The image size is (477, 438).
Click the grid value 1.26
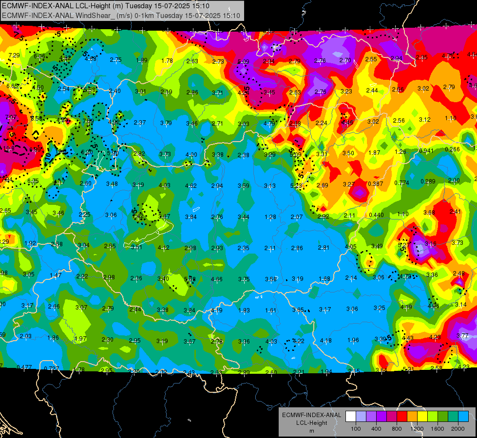pyautogui.click(x=401, y=152)
